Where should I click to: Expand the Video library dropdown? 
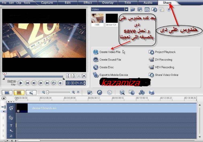tap(126, 9)
